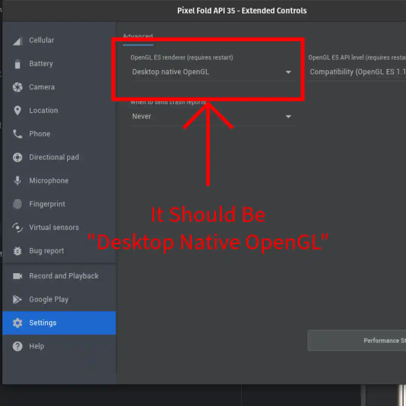
Task: Select Fingerprint entry in sidebar
Action: coord(59,204)
